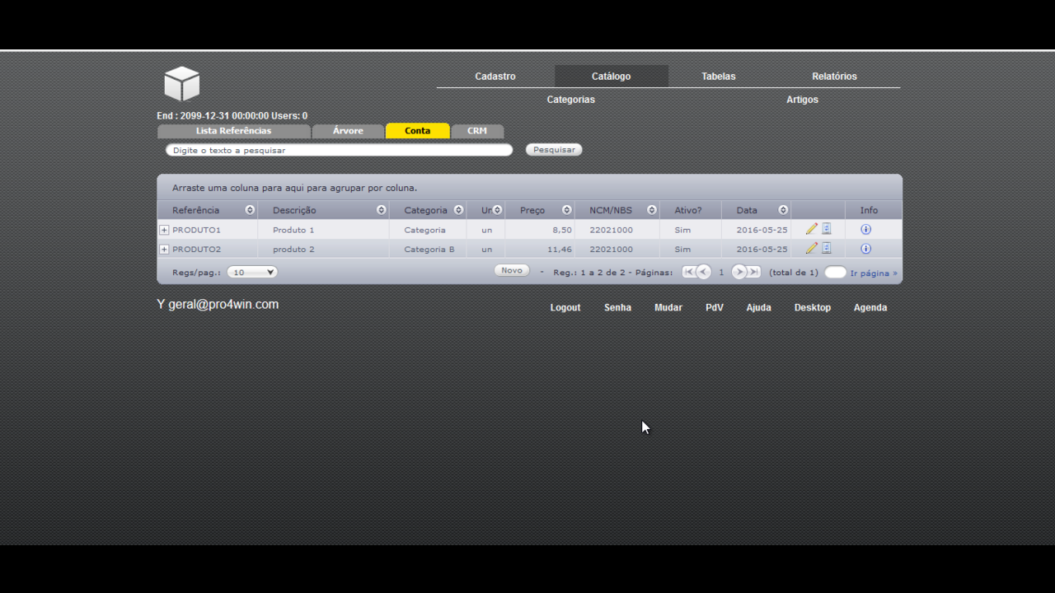Show info for PRODUTO1

pos(865,230)
